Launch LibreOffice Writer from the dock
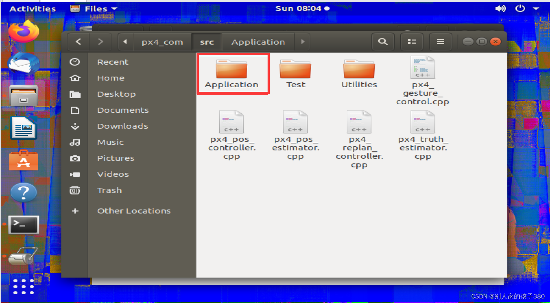Screen dimensions: 550x303 click(24, 128)
